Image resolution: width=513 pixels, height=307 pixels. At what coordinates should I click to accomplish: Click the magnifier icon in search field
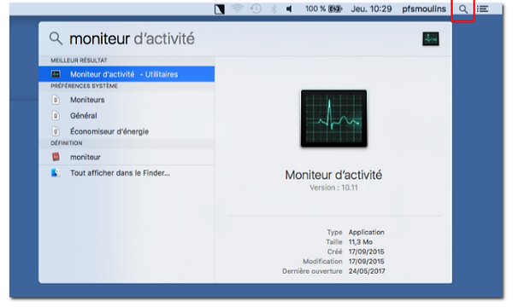click(56, 38)
